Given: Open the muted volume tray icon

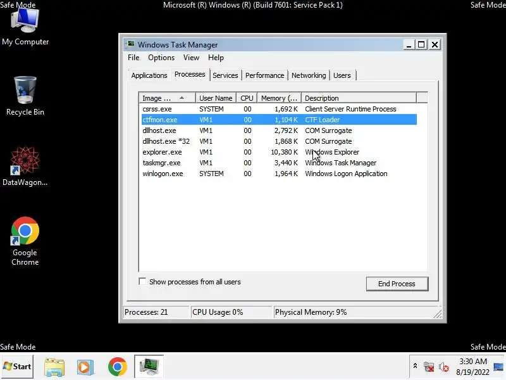Looking at the screenshot, I should [x=443, y=367].
